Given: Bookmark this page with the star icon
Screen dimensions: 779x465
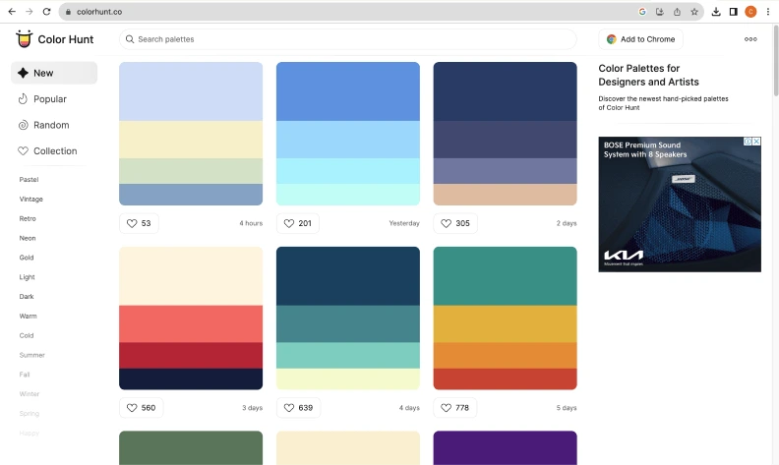Looking at the screenshot, I should pyautogui.click(x=693, y=12).
